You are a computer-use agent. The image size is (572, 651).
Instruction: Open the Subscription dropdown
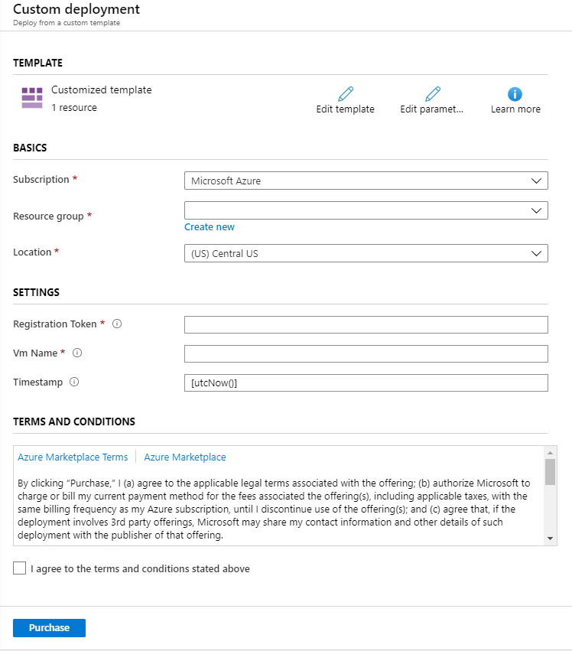pyautogui.click(x=366, y=181)
